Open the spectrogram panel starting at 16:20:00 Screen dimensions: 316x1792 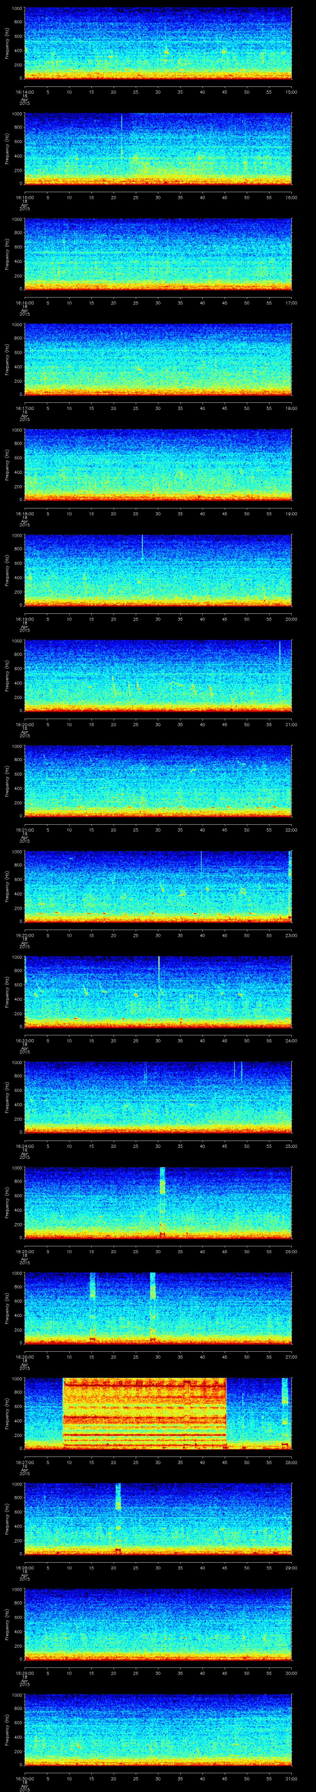coord(158,675)
